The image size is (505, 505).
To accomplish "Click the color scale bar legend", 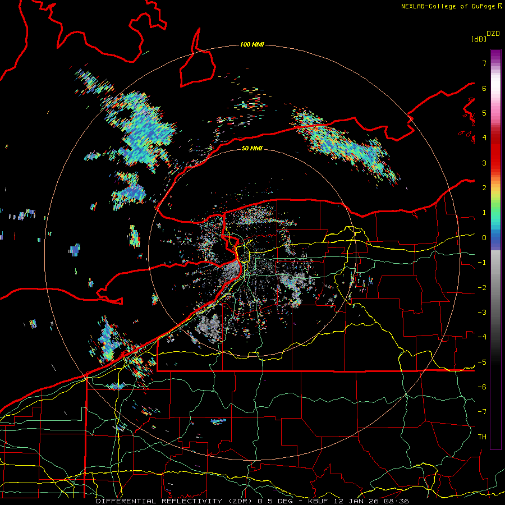I will (x=495, y=249).
